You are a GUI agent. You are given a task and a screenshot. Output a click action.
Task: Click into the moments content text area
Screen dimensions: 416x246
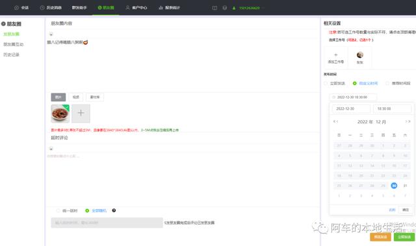[183, 65]
